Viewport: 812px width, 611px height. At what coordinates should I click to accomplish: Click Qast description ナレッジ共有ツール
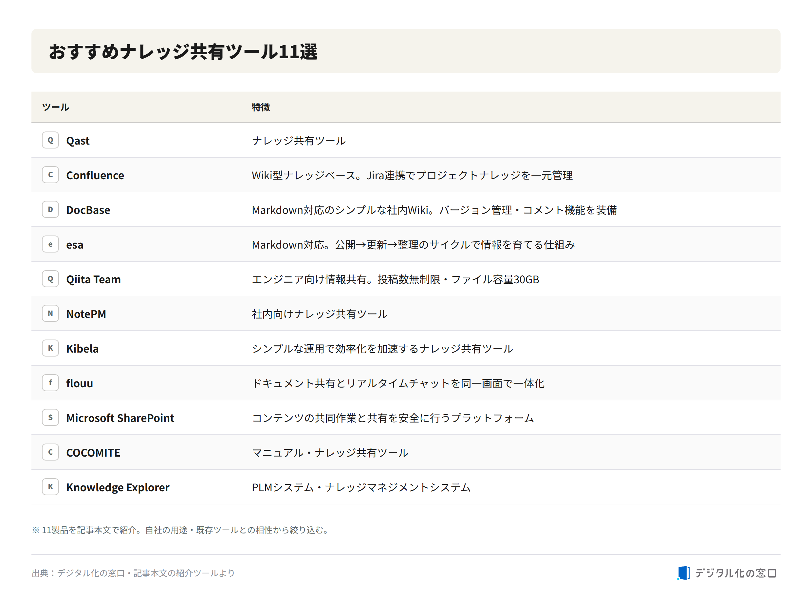(x=299, y=141)
